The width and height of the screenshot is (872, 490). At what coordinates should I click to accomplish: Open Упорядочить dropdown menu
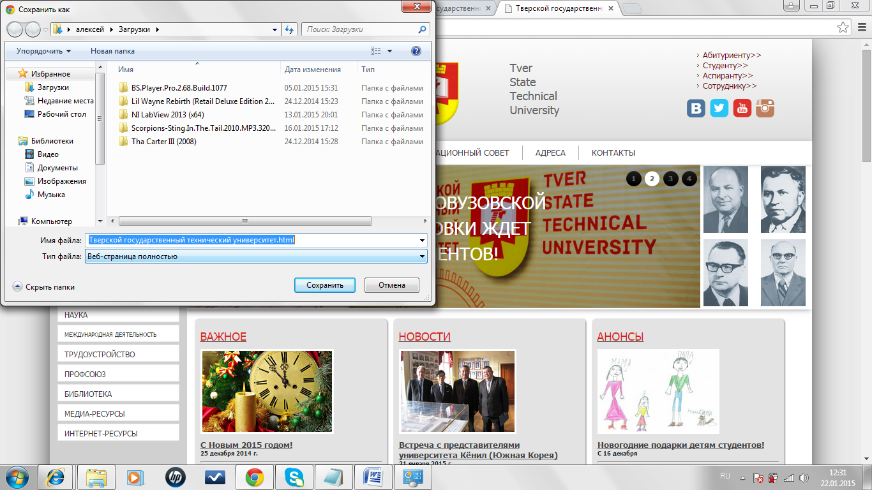43,51
